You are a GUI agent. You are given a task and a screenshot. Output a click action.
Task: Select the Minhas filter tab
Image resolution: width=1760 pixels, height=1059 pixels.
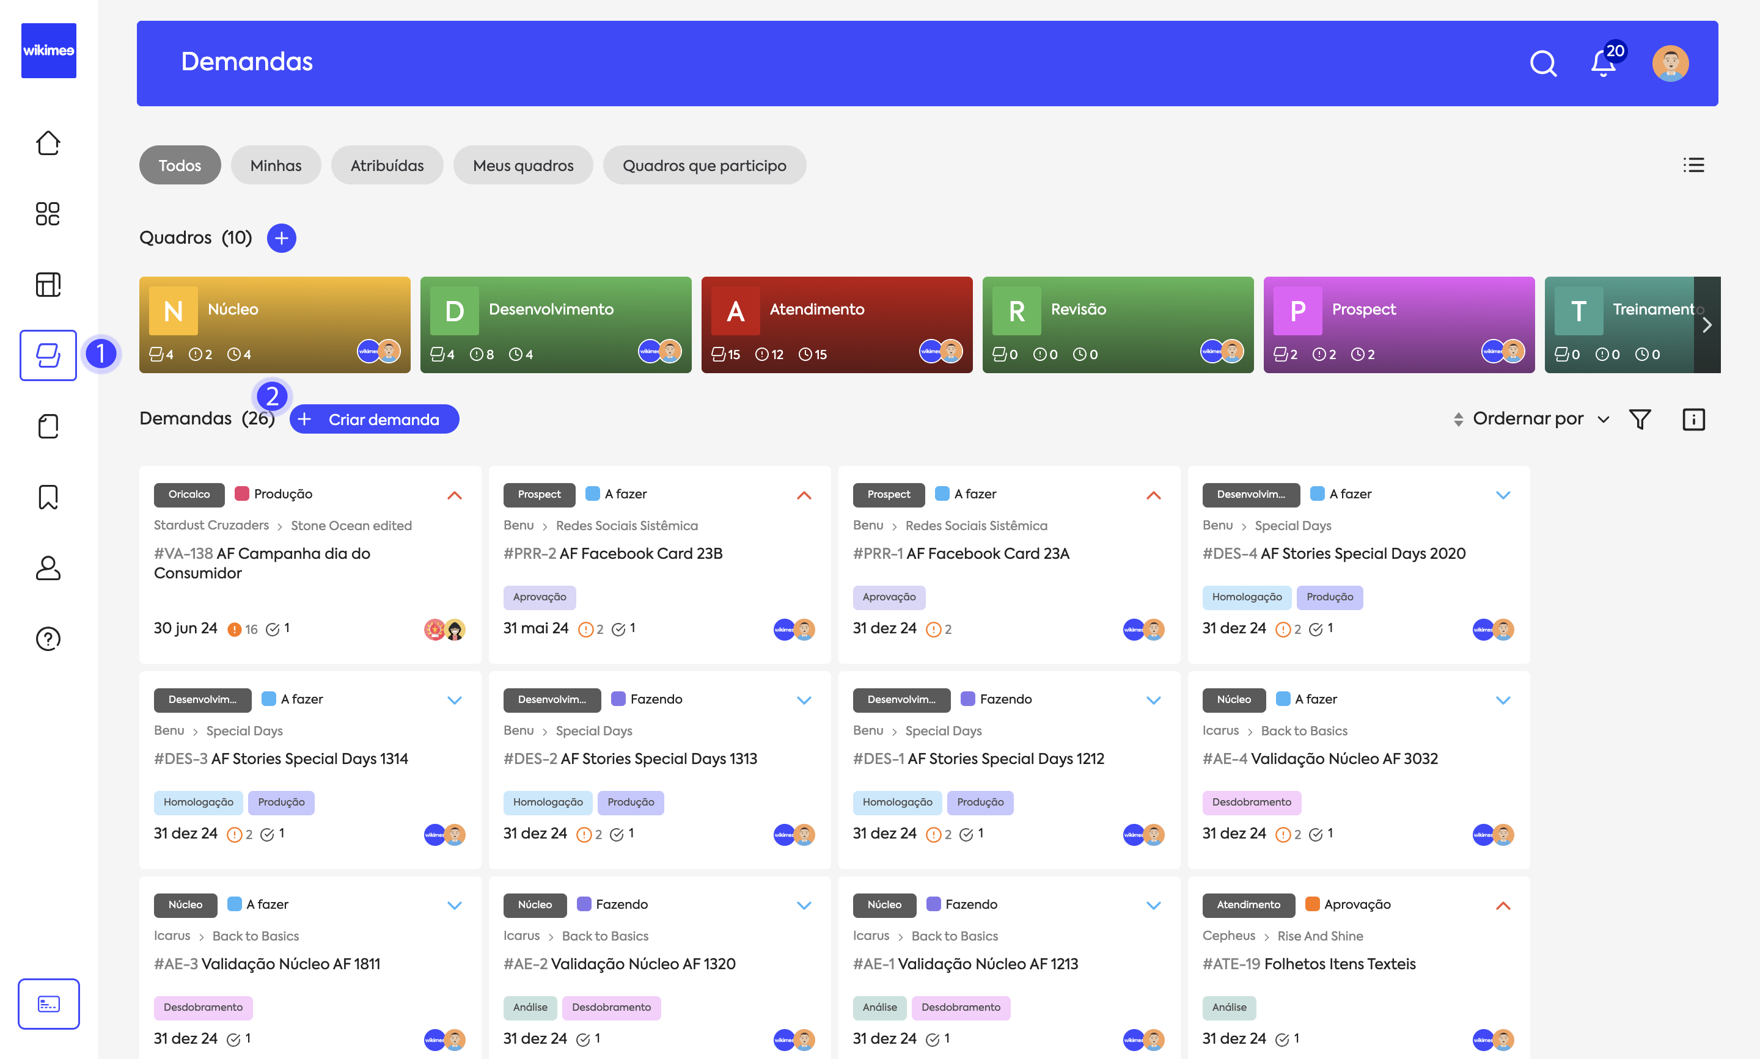(x=276, y=166)
